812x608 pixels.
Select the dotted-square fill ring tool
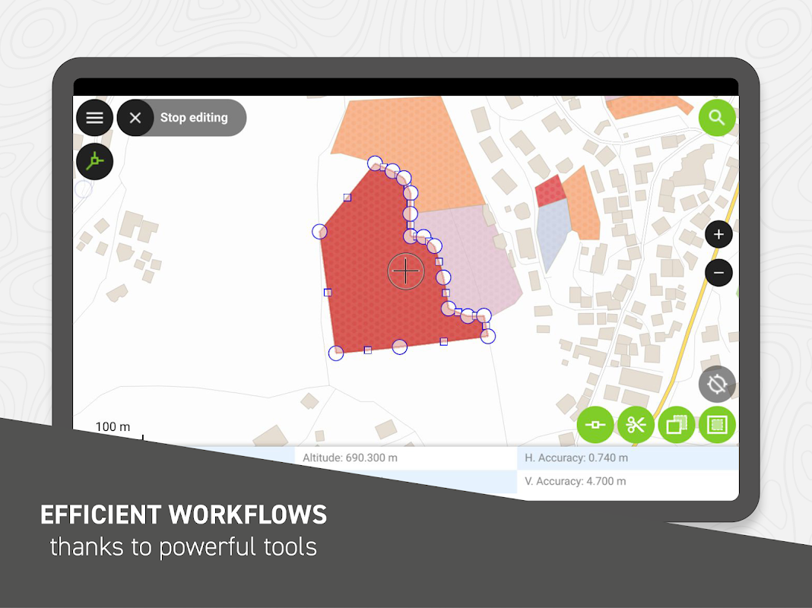[717, 425]
